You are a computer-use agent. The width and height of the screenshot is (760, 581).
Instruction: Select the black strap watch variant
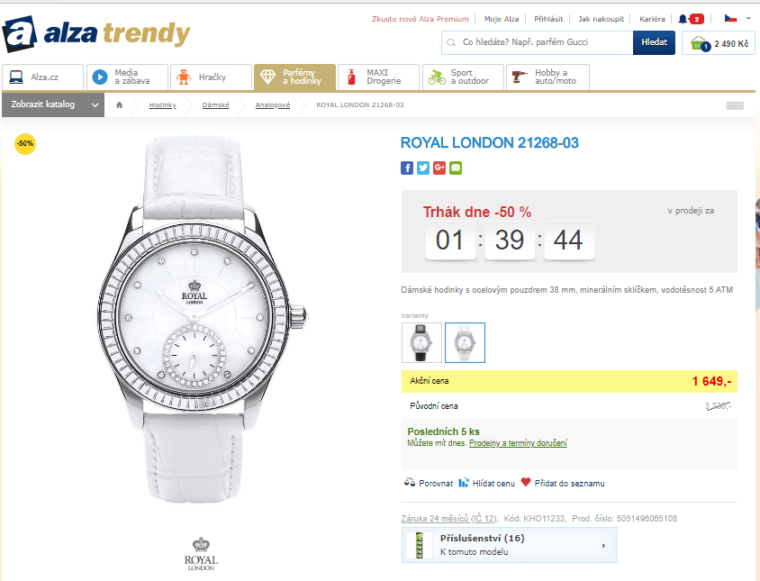click(x=421, y=342)
